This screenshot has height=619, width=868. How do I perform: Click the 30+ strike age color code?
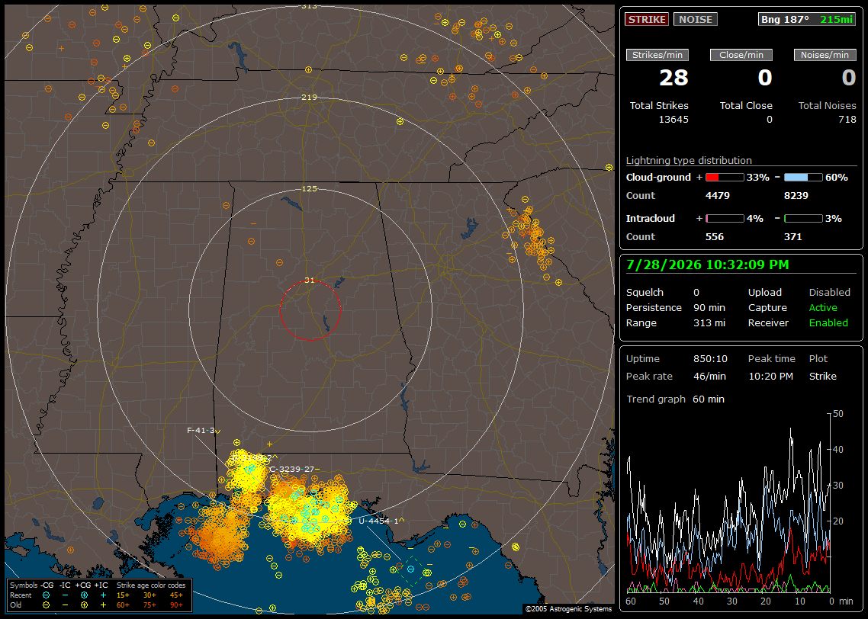coord(149,595)
